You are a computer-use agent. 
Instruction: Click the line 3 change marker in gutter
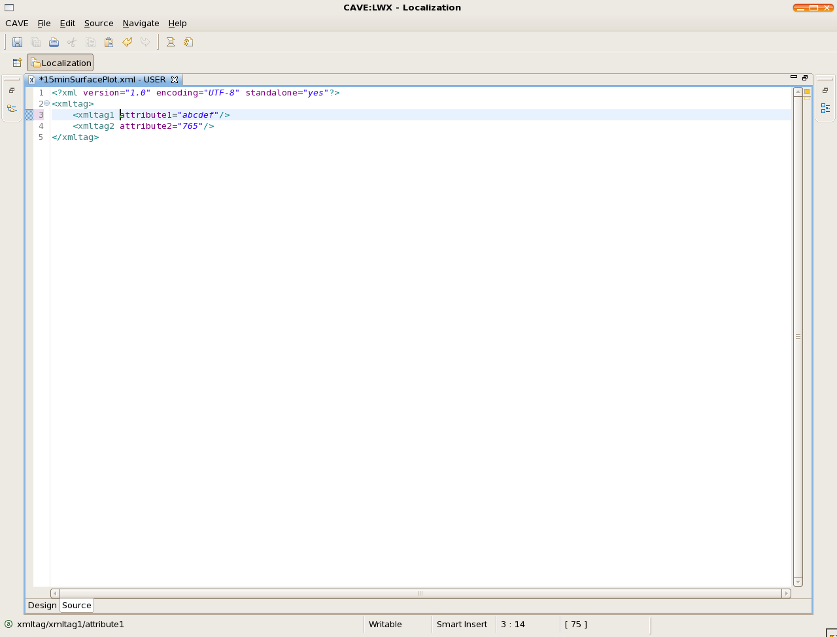coord(29,115)
